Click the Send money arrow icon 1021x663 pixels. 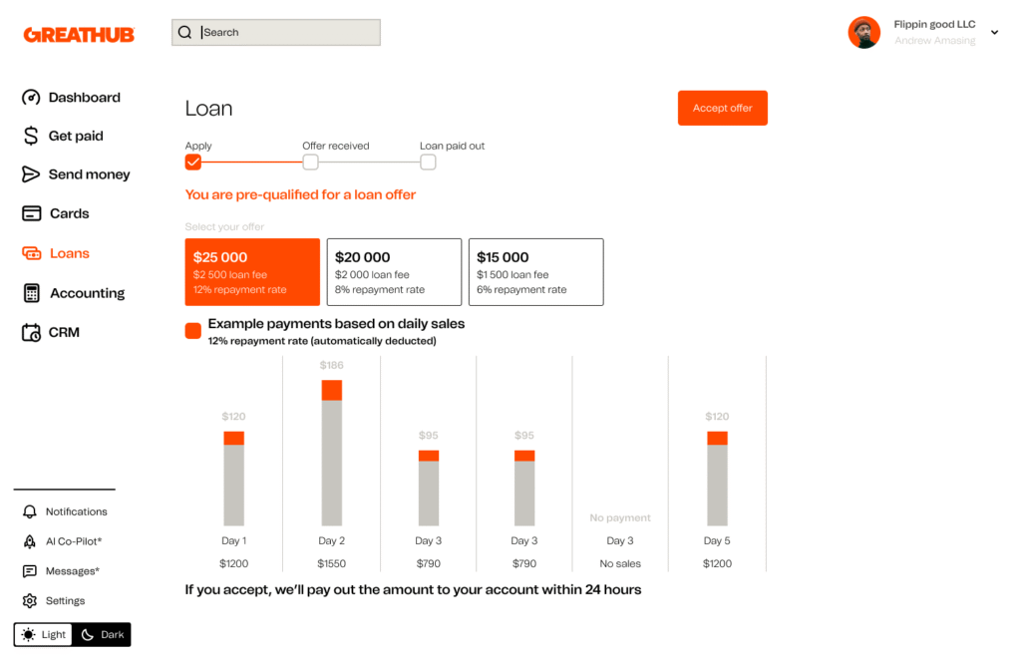coord(31,174)
